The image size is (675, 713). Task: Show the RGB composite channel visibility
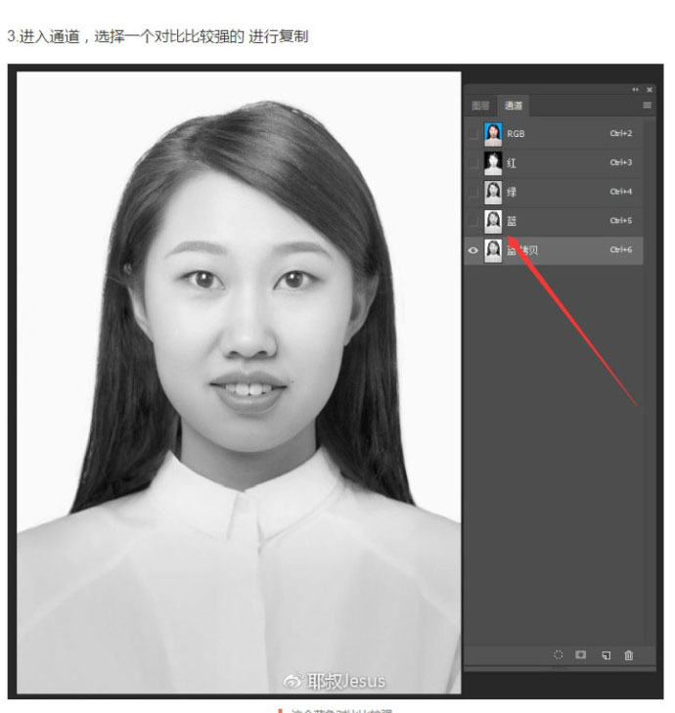pyautogui.click(x=473, y=134)
